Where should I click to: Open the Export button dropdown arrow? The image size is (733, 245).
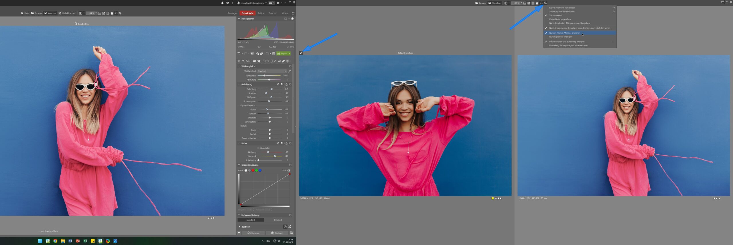289,53
